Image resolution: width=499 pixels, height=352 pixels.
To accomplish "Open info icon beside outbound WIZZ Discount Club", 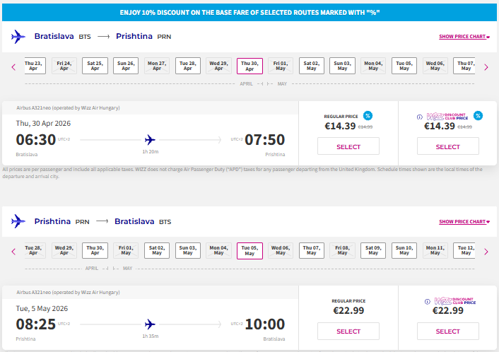I will click(419, 117).
